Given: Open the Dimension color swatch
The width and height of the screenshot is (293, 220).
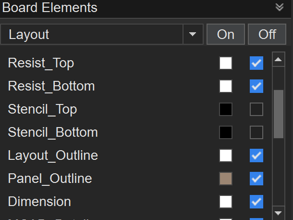Looking at the screenshot, I should 226,202.
